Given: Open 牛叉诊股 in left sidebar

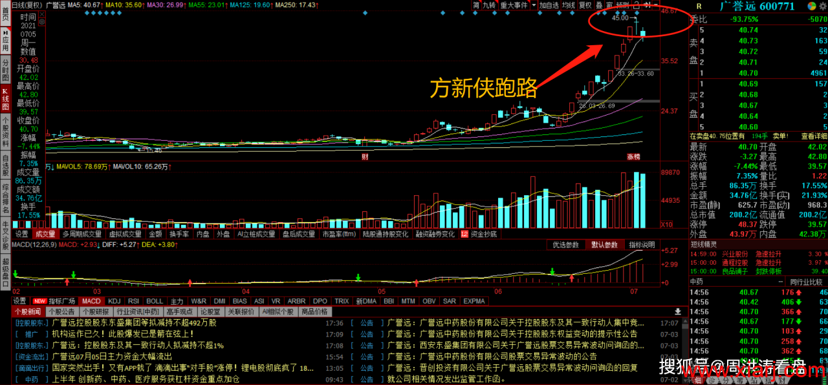Looking at the screenshot, I should point(5,234).
